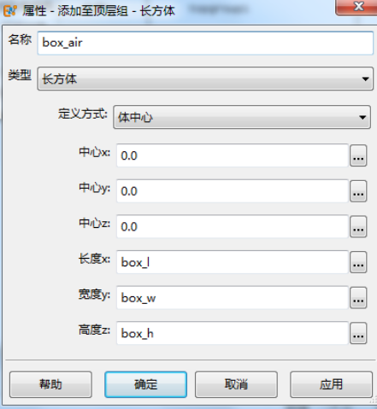Click the 中心x input field
Viewport: 377px width, 409px height.
pyautogui.click(x=233, y=155)
